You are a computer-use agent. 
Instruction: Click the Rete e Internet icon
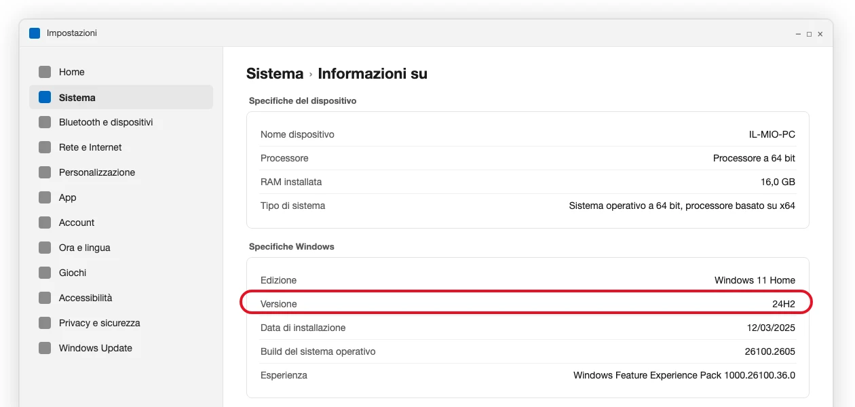[45, 147]
